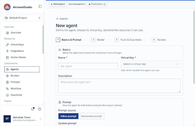Click the AlchemiStudio brand name
195x126 pixels.
tap(22, 7)
